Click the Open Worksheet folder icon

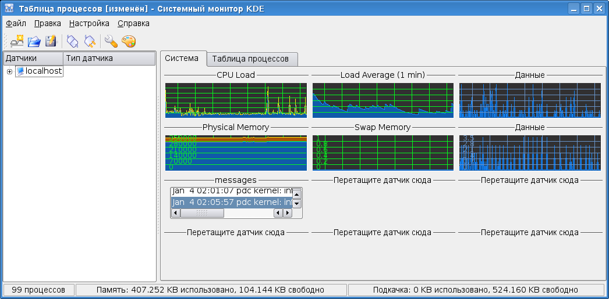pos(34,41)
